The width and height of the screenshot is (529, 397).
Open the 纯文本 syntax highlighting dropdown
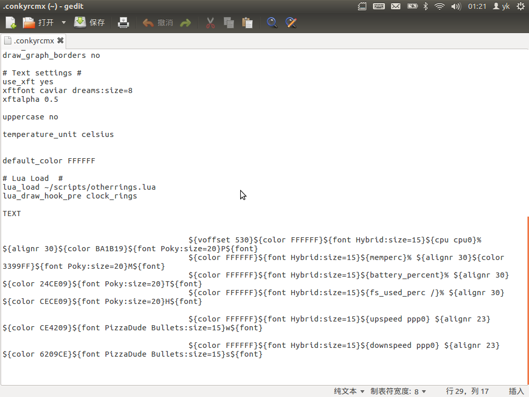pyautogui.click(x=349, y=391)
